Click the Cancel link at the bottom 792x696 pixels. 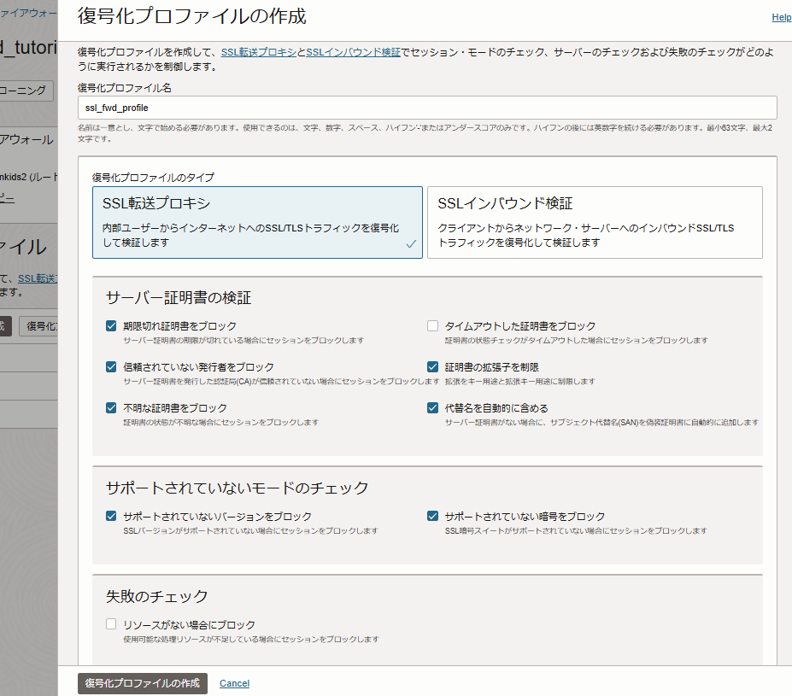click(234, 683)
